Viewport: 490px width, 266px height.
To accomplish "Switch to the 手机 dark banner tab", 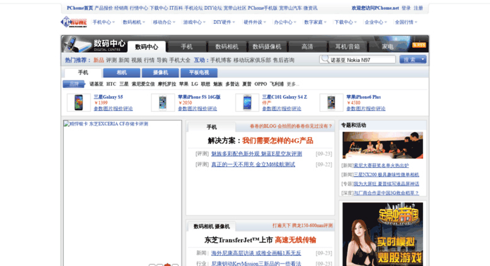I will coord(187,47).
